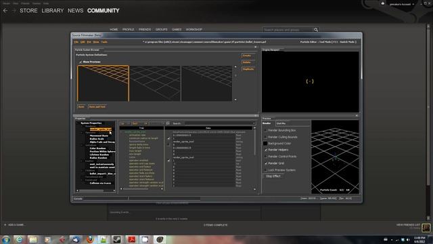This screenshot has height=244, width=433.
Task: Collapse the Initializer tree category
Action: (x=82, y=145)
